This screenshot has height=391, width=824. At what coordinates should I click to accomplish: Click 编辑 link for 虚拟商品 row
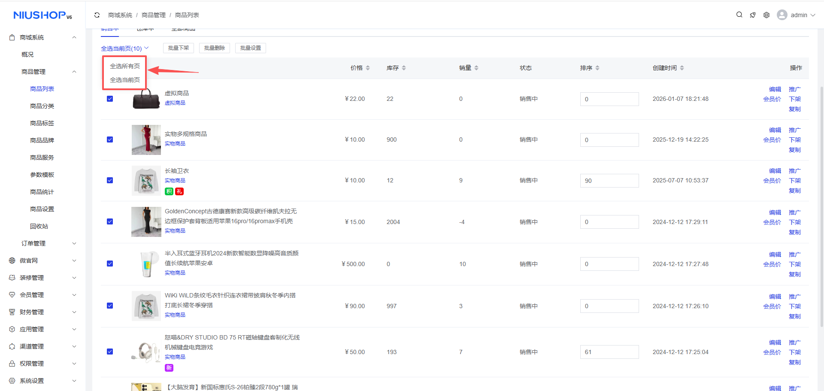click(775, 89)
